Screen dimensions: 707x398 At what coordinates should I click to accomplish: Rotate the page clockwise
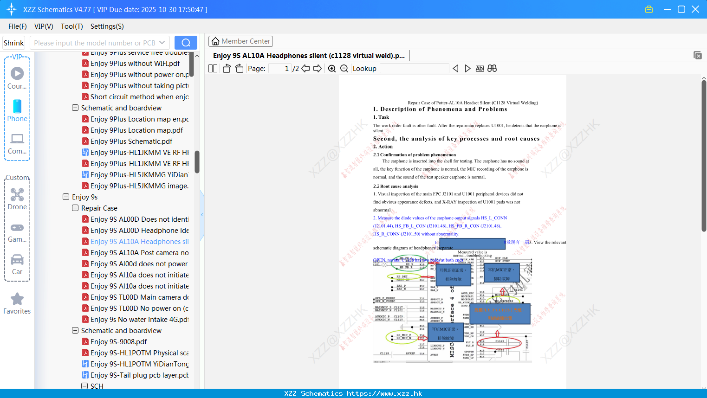[x=239, y=69]
